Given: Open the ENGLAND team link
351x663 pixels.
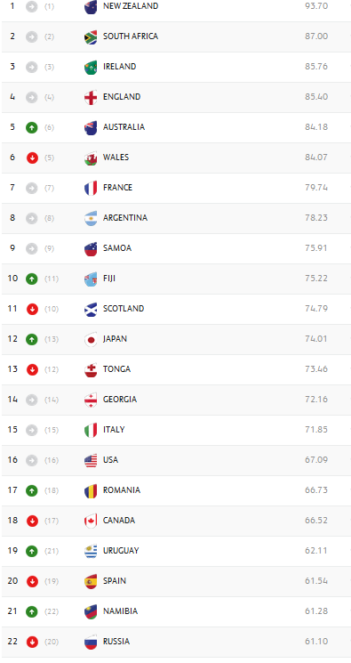Looking at the screenshot, I should pos(122,97).
